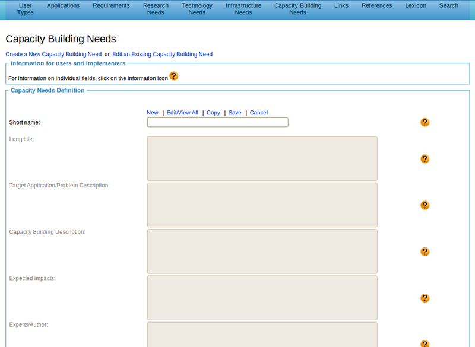Click the Save link
Screen dimensions: 475x347
235,113
